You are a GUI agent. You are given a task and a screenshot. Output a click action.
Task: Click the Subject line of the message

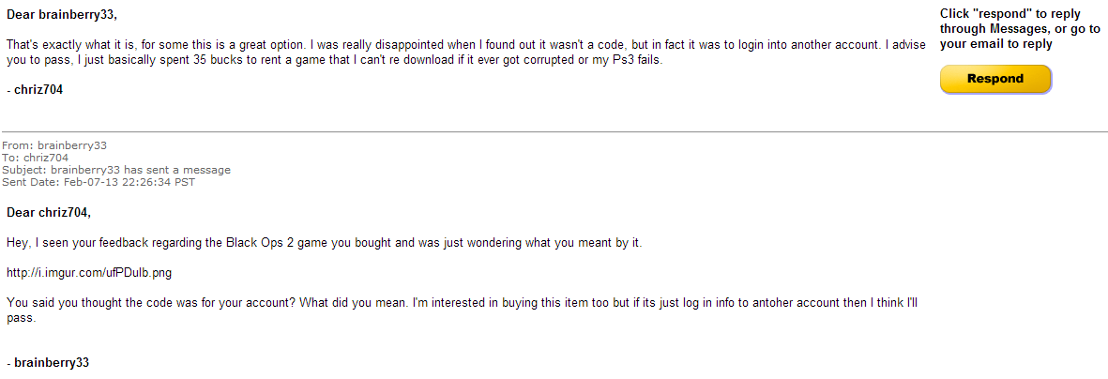[x=116, y=170]
